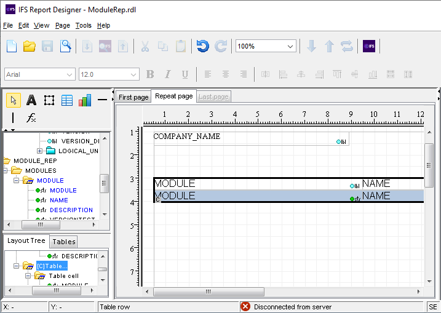Click the canvas horizontal scrollbar thumb
Viewport: 441px width, 313px height.
pos(209,291)
